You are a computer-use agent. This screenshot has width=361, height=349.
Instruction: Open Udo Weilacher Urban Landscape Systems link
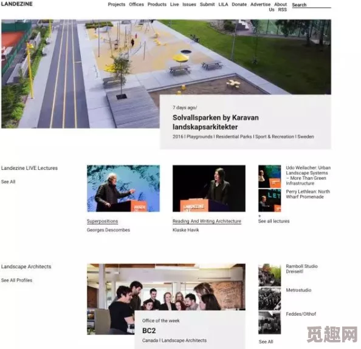308,175
